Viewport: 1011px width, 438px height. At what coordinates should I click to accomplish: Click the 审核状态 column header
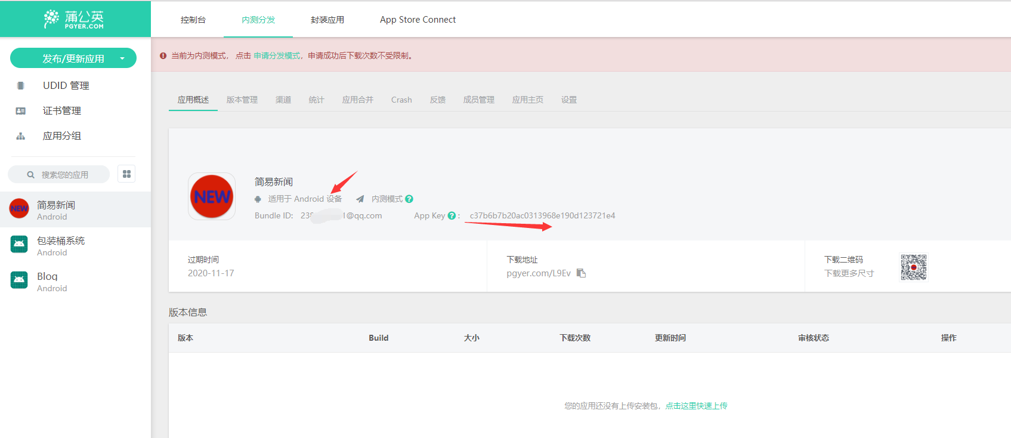[x=814, y=338]
